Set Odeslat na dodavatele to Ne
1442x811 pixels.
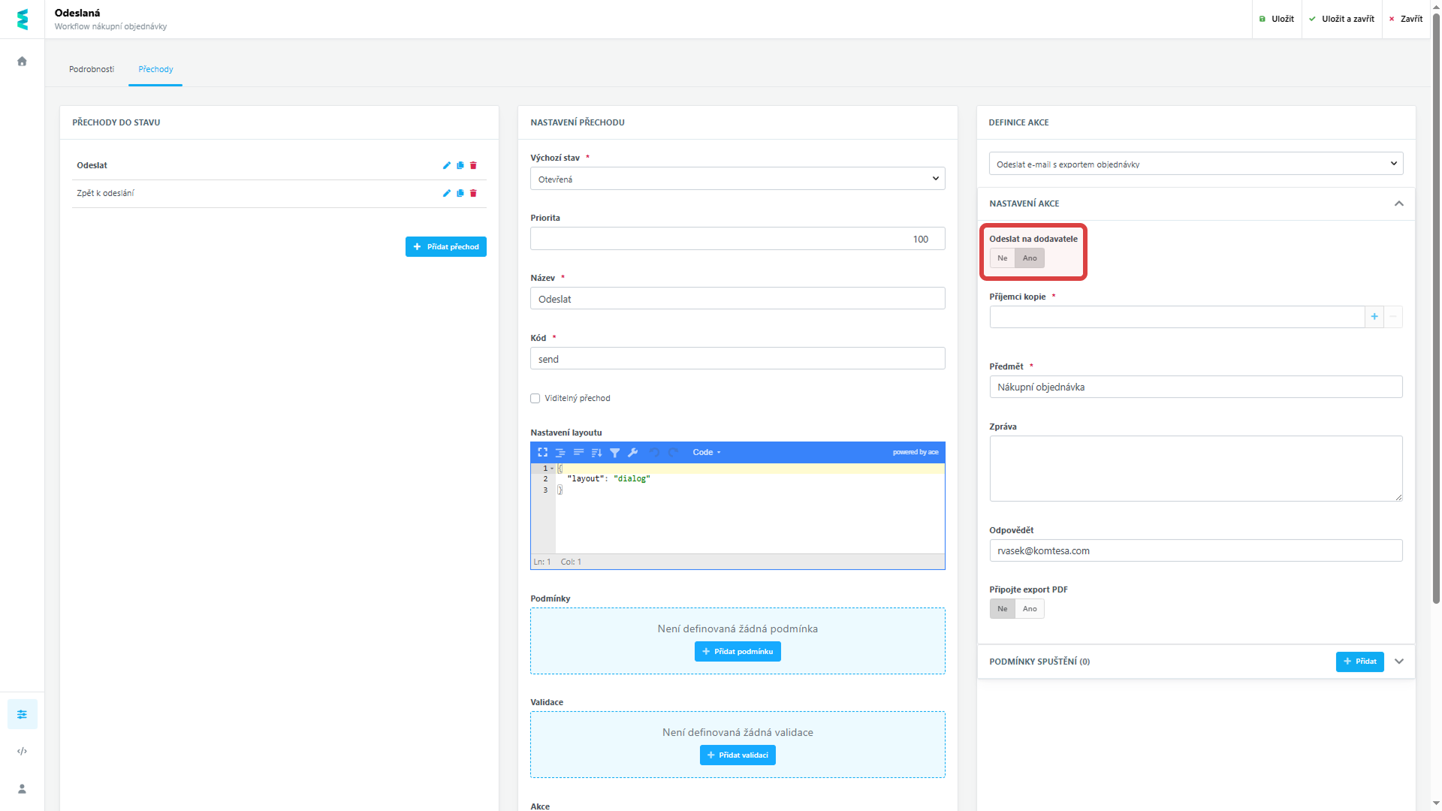[1002, 258]
